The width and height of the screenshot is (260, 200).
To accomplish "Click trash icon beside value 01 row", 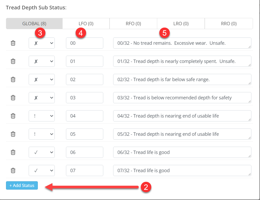I will pyautogui.click(x=13, y=61).
